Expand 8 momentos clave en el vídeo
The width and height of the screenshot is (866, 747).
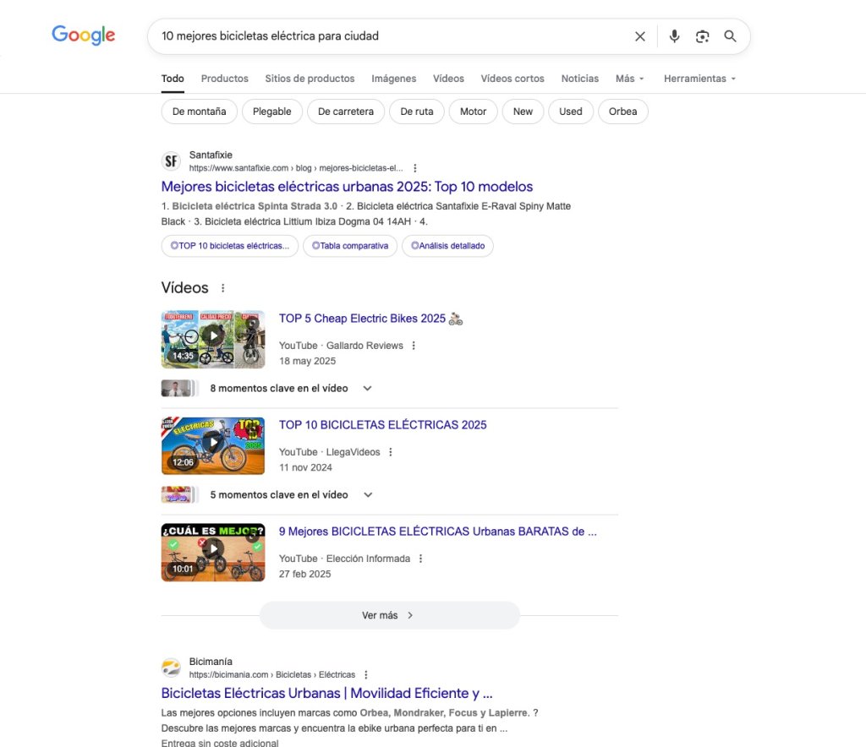[x=367, y=389]
